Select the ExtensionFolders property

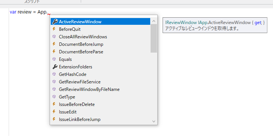coord(101,67)
